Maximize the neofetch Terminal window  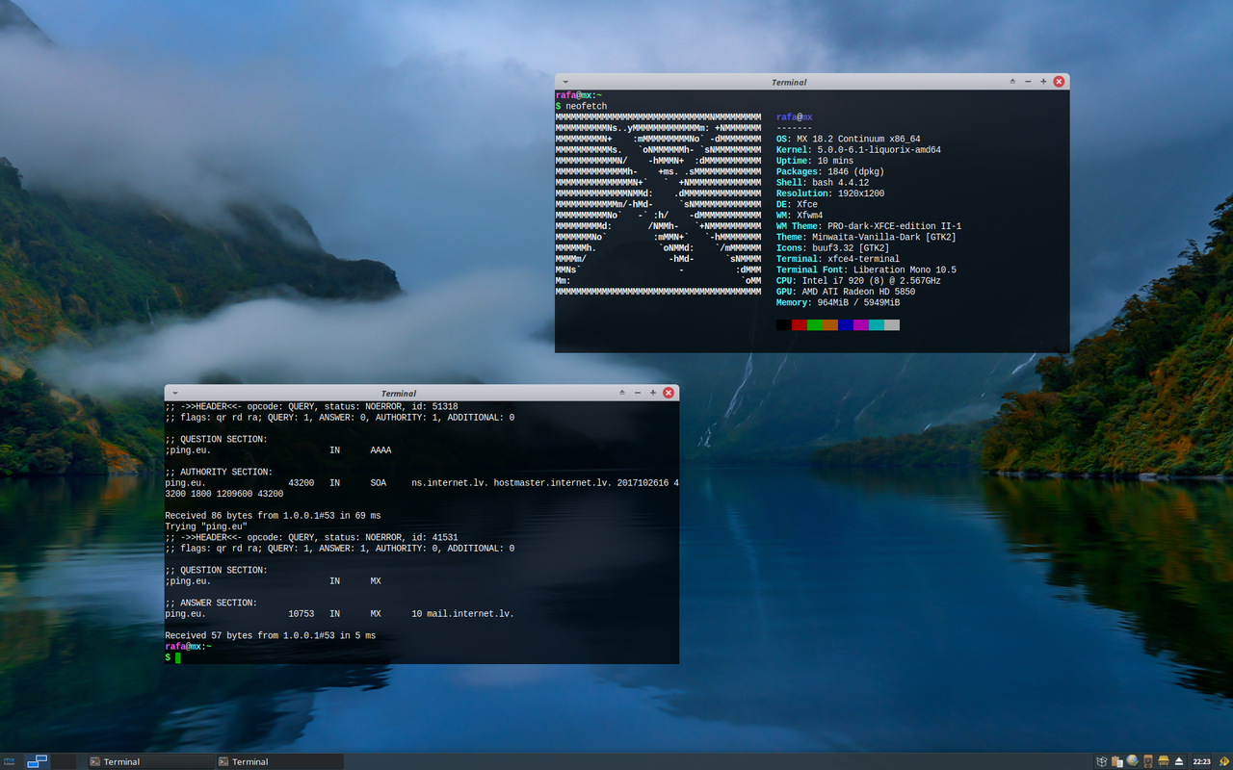click(1043, 82)
